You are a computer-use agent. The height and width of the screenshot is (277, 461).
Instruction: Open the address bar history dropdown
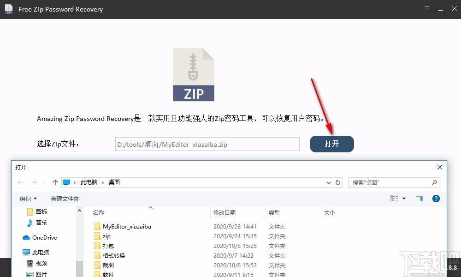[x=328, y=183]
